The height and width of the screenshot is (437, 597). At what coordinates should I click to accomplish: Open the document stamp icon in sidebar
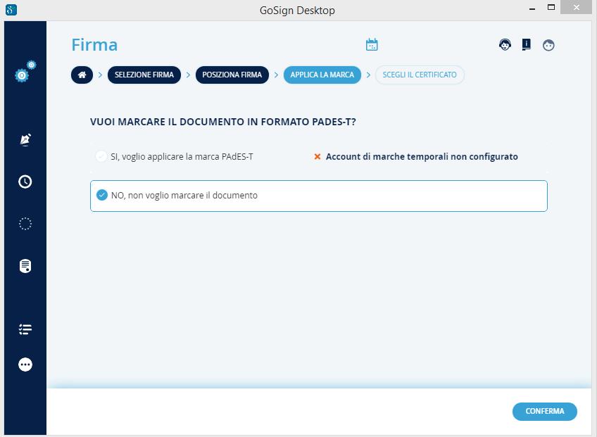point(25,266)
